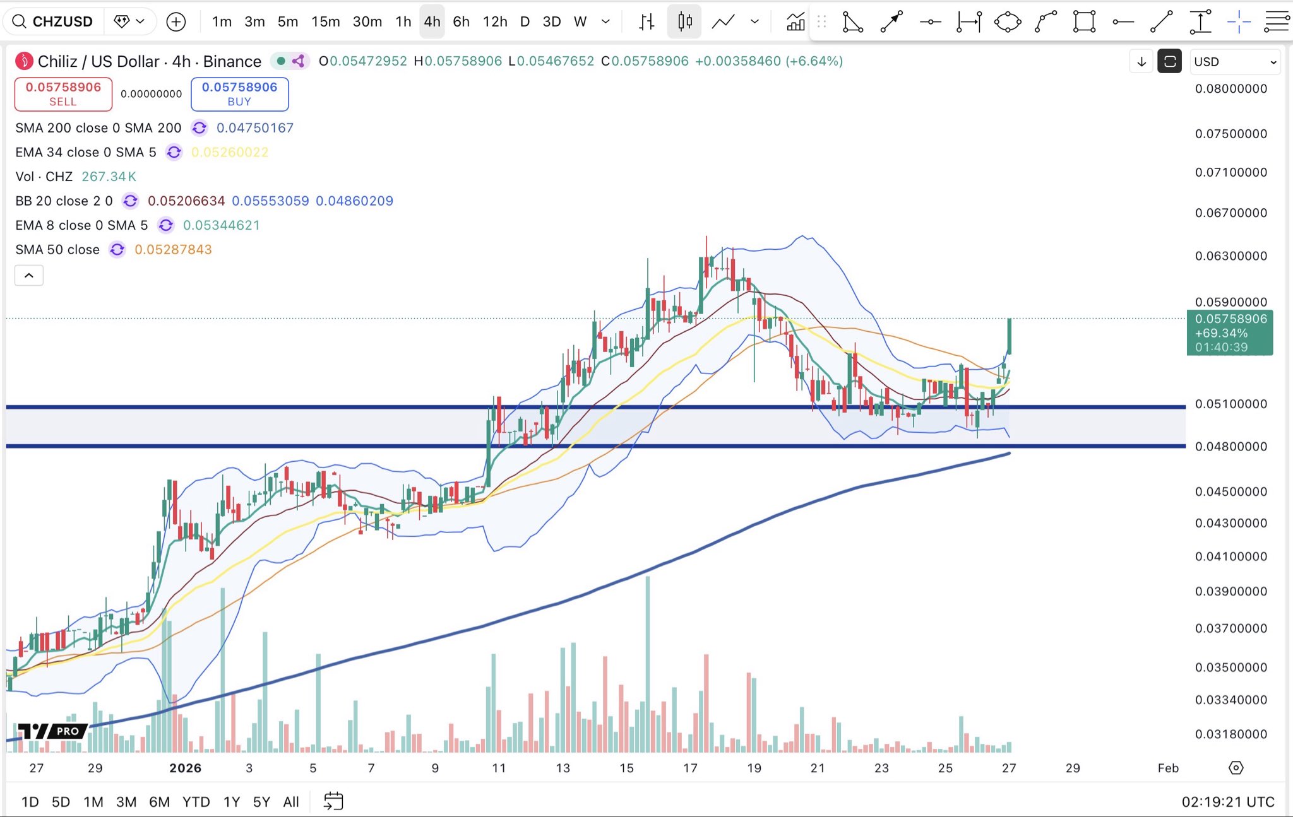Select the rectangle drawing tool

tap(1084, 22)
